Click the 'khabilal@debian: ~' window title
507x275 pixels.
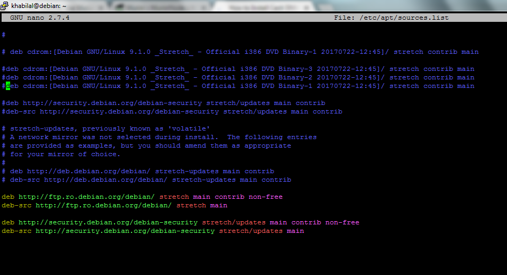(39, 6)
